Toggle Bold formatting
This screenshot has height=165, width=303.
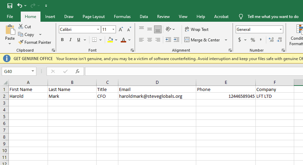tap(62, 40)
